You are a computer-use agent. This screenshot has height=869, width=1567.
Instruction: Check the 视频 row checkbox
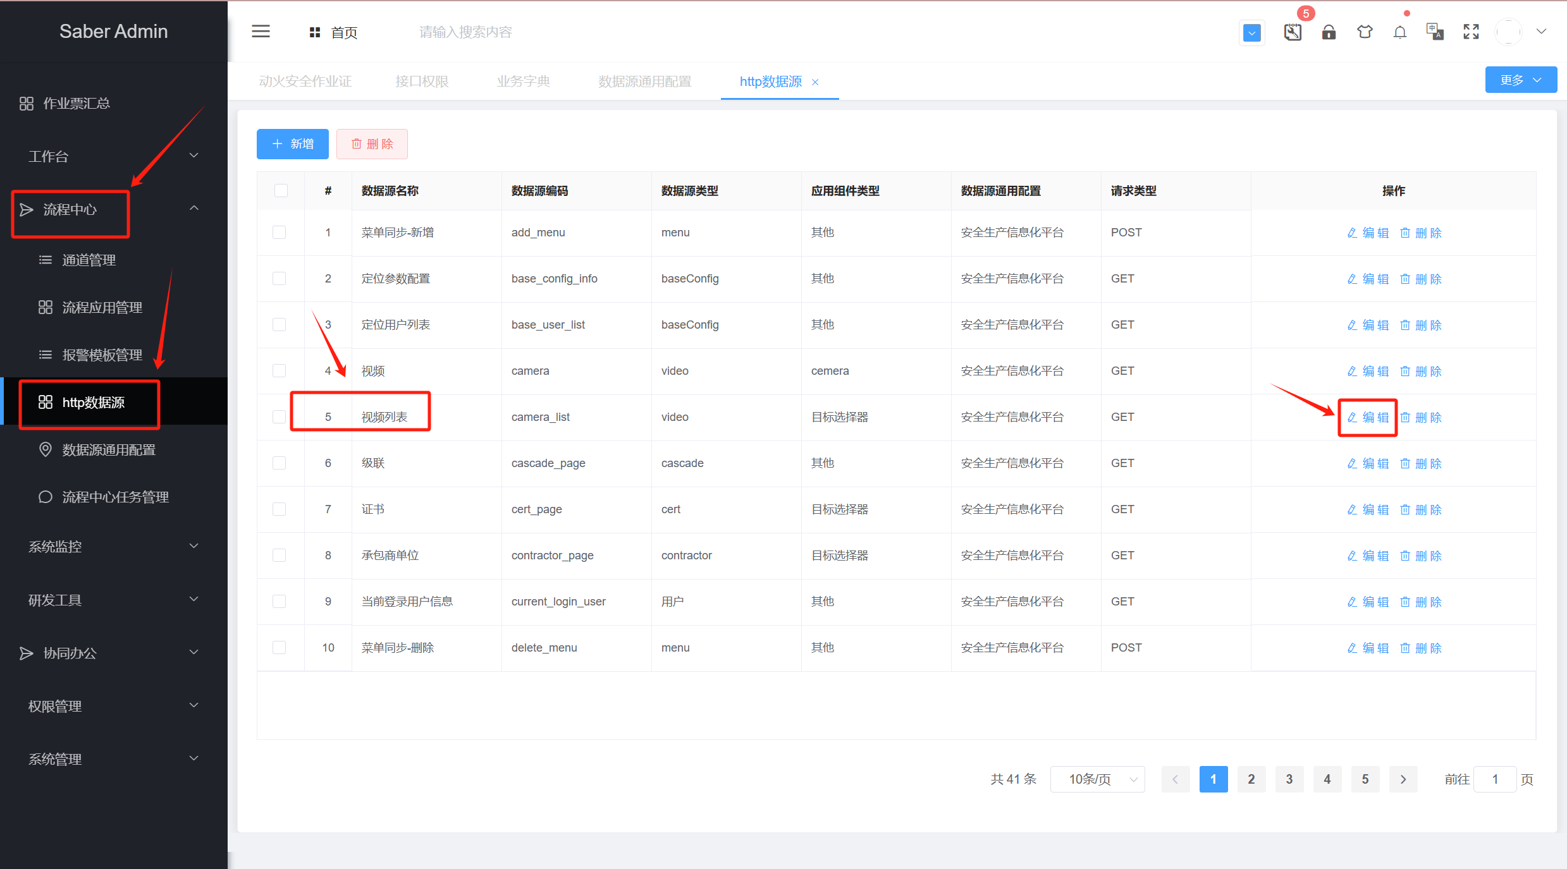click(x=279, y=370)
